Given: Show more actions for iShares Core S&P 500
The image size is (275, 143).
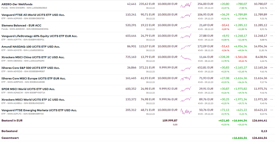Looking at the screenshot, I should tap(272, 68).
